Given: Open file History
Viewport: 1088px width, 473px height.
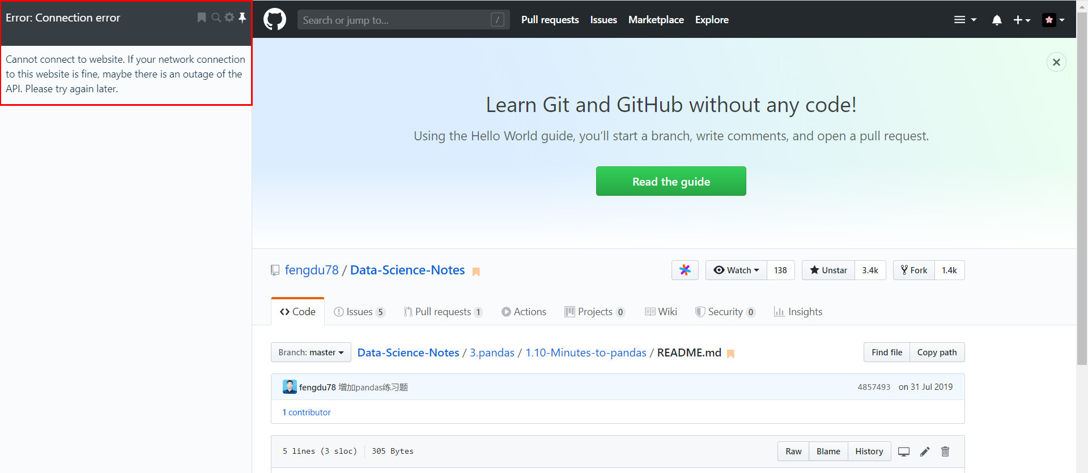Looking at the screenshot, I should click(869, 451).
